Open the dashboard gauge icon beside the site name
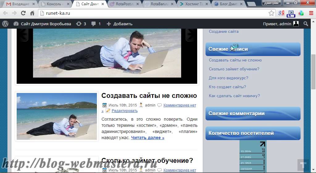Viewport: 316px width, 173px height. click(x=16, y=24)
